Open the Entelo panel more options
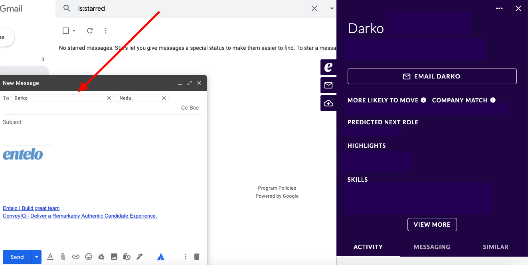The height and width of the screenshot is (265, 528). (499, 8)
